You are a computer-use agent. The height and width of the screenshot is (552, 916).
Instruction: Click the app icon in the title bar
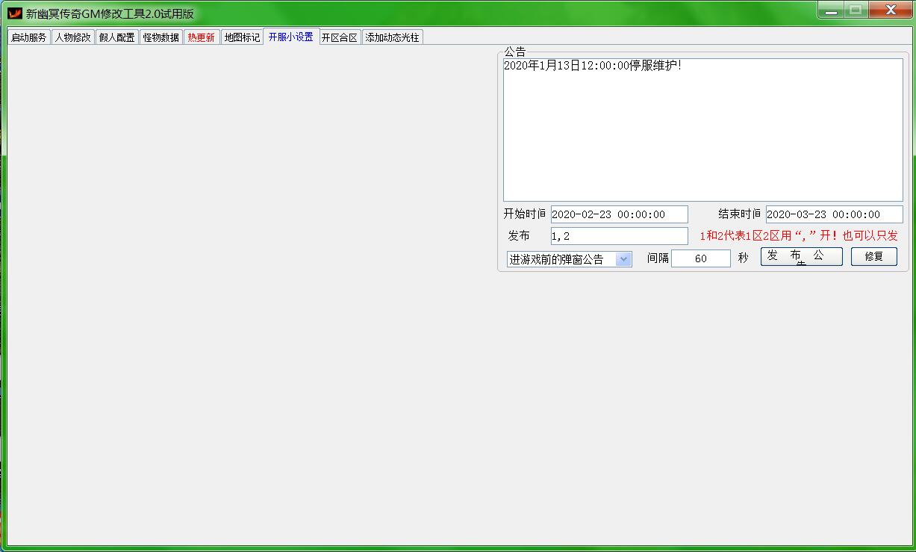14,13
